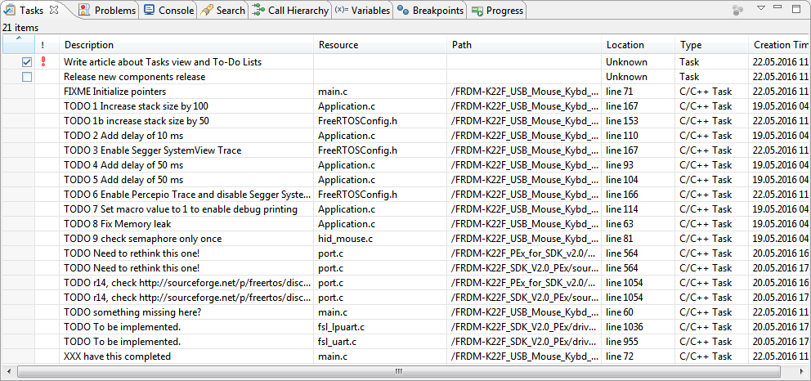811x381 pixels.
Task: Click the Search tab flashlight icon
Action: tap(207, 10)
